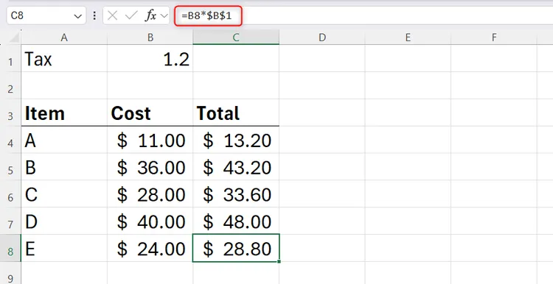The width and height of the screenshot is (553, 284).
Task: Select row 6 header
Action: click(10, 194)
